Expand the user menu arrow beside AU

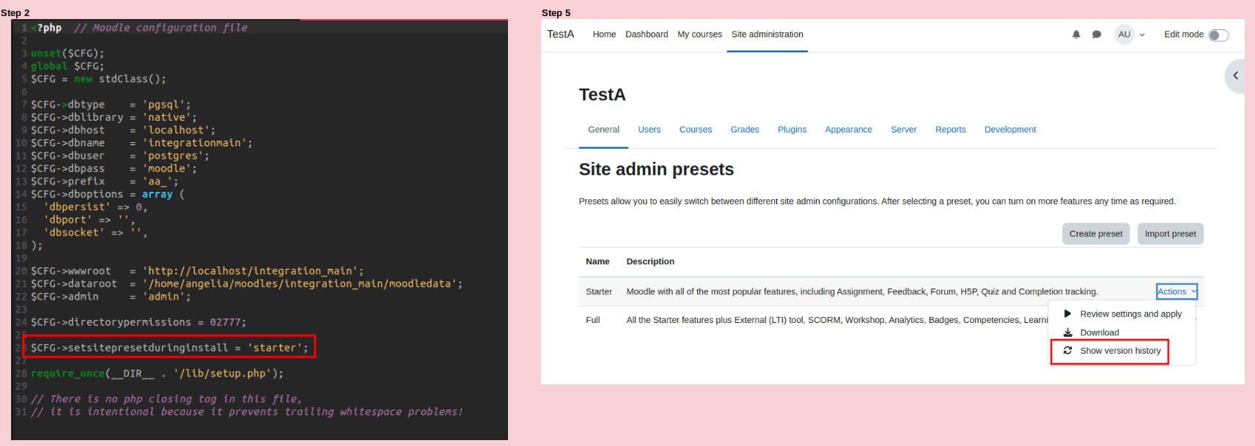(x=1142, y=34)
